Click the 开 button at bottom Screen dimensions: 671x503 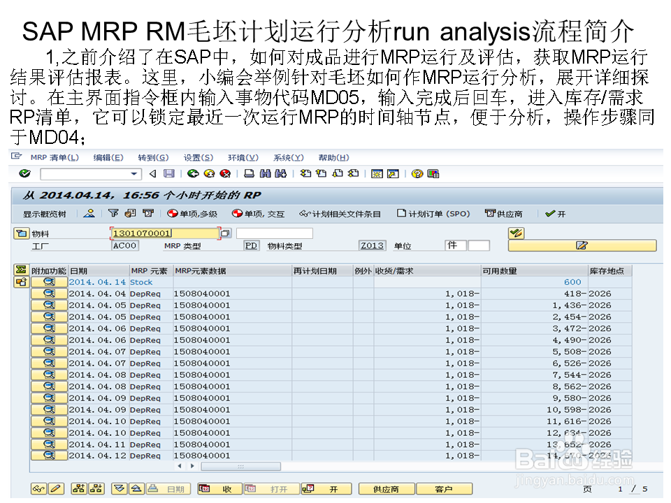[326, 488]
